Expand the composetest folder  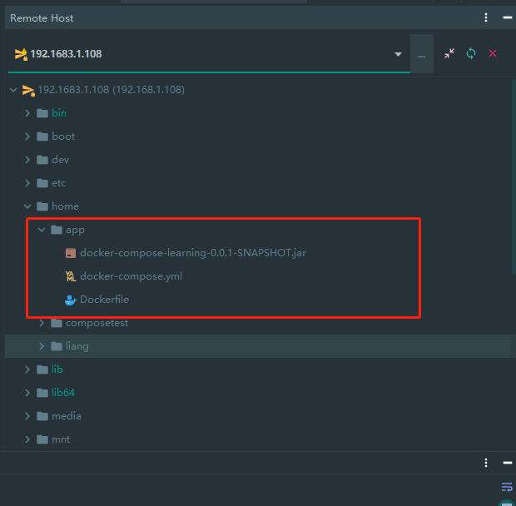click(x=42, y=323)
